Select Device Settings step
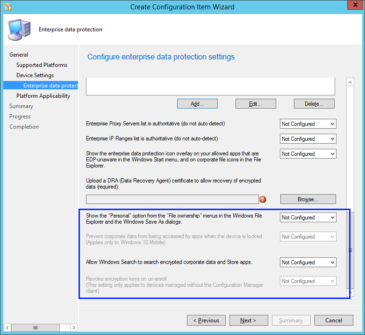 (x=35, y=75)
